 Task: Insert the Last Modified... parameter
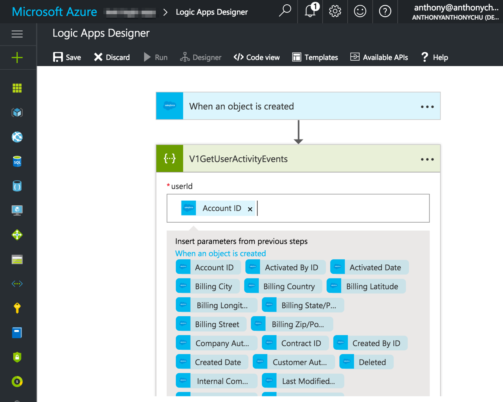pos(303,380)
